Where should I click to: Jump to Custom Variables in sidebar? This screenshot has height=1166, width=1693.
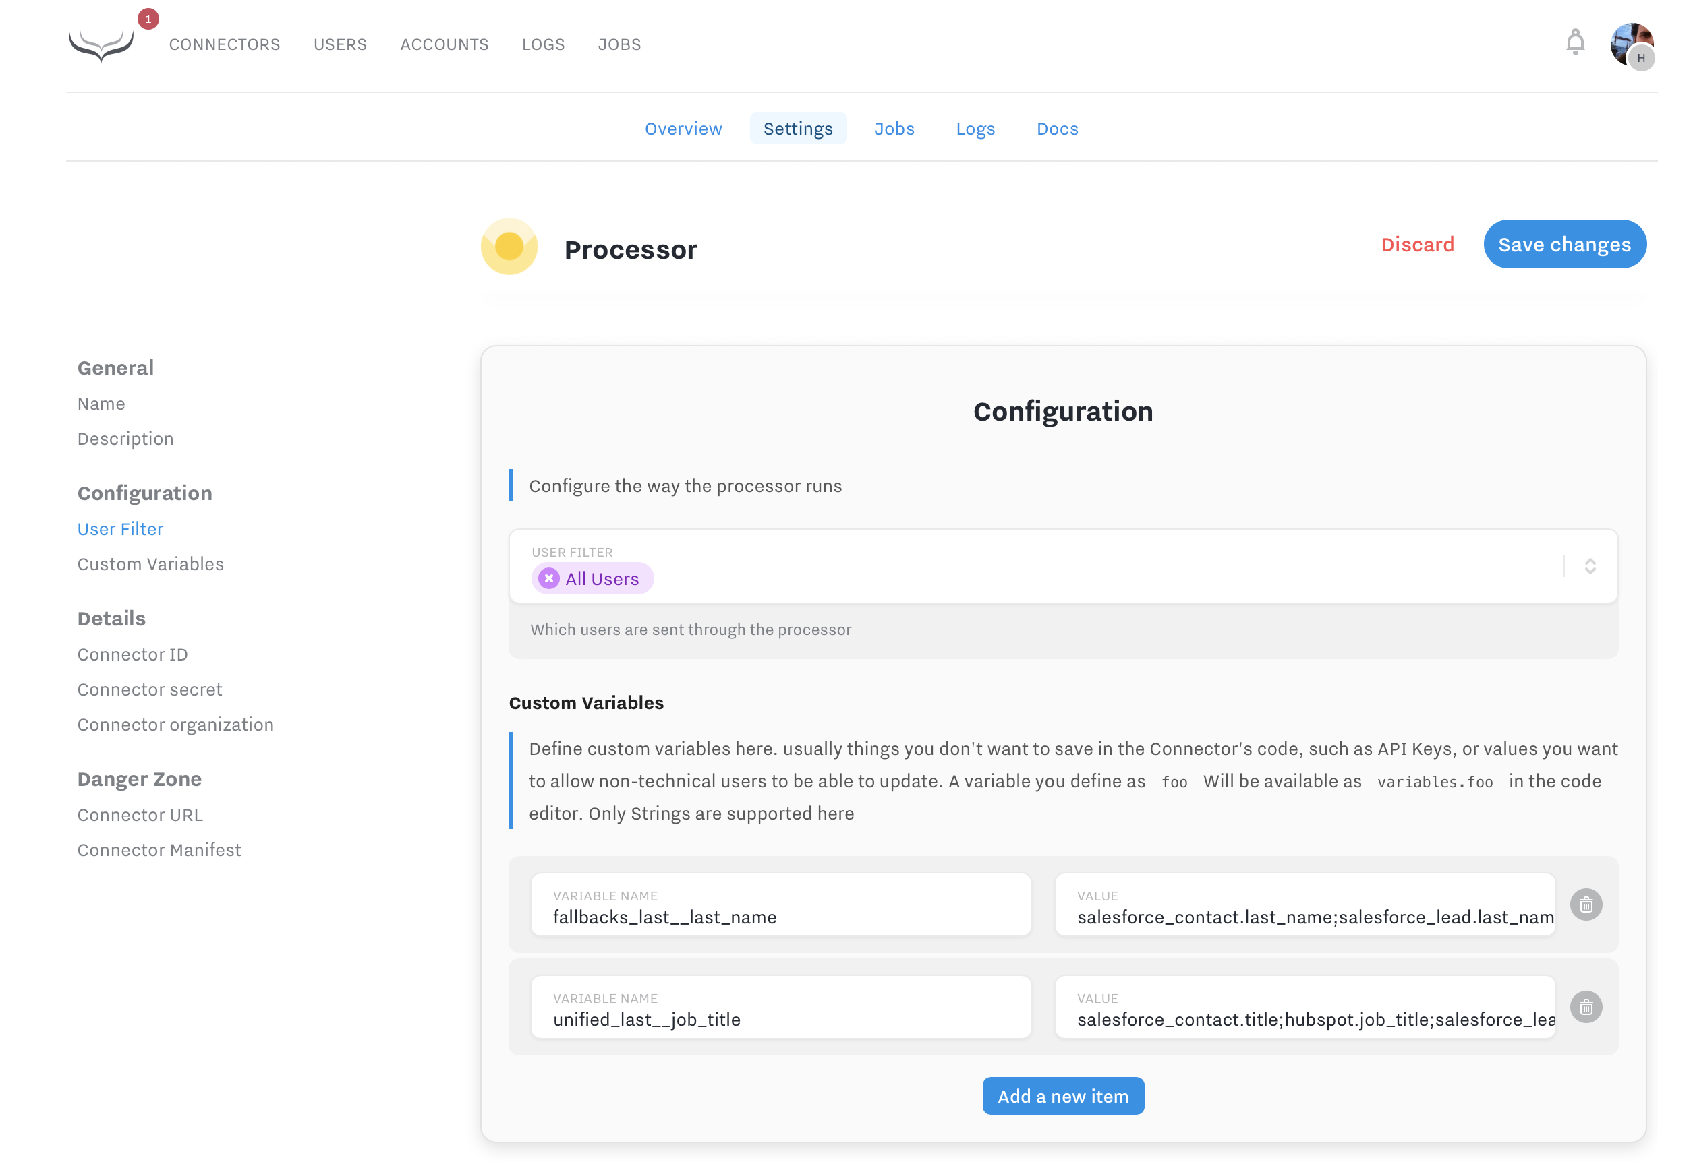[x=150, y=564]
